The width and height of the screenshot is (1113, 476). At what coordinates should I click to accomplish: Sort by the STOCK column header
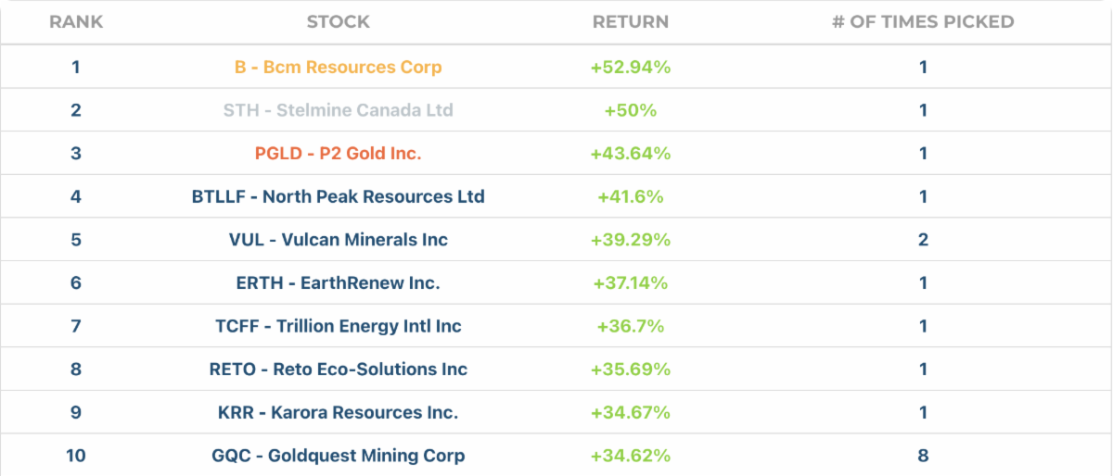coord(338,21)
